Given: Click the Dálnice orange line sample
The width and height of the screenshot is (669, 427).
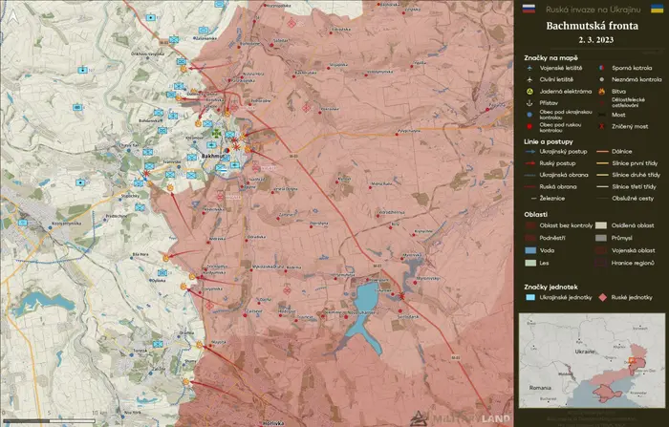Looking at the screenshot, I should (602, 152).
